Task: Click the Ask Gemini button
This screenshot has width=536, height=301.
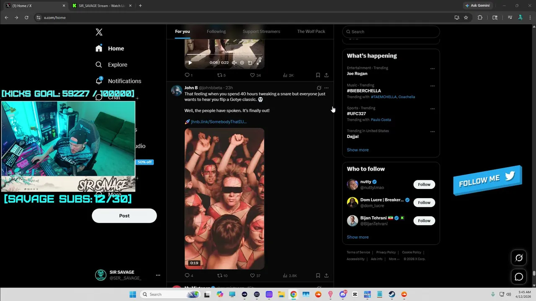Action: click(x=477, y=5)
